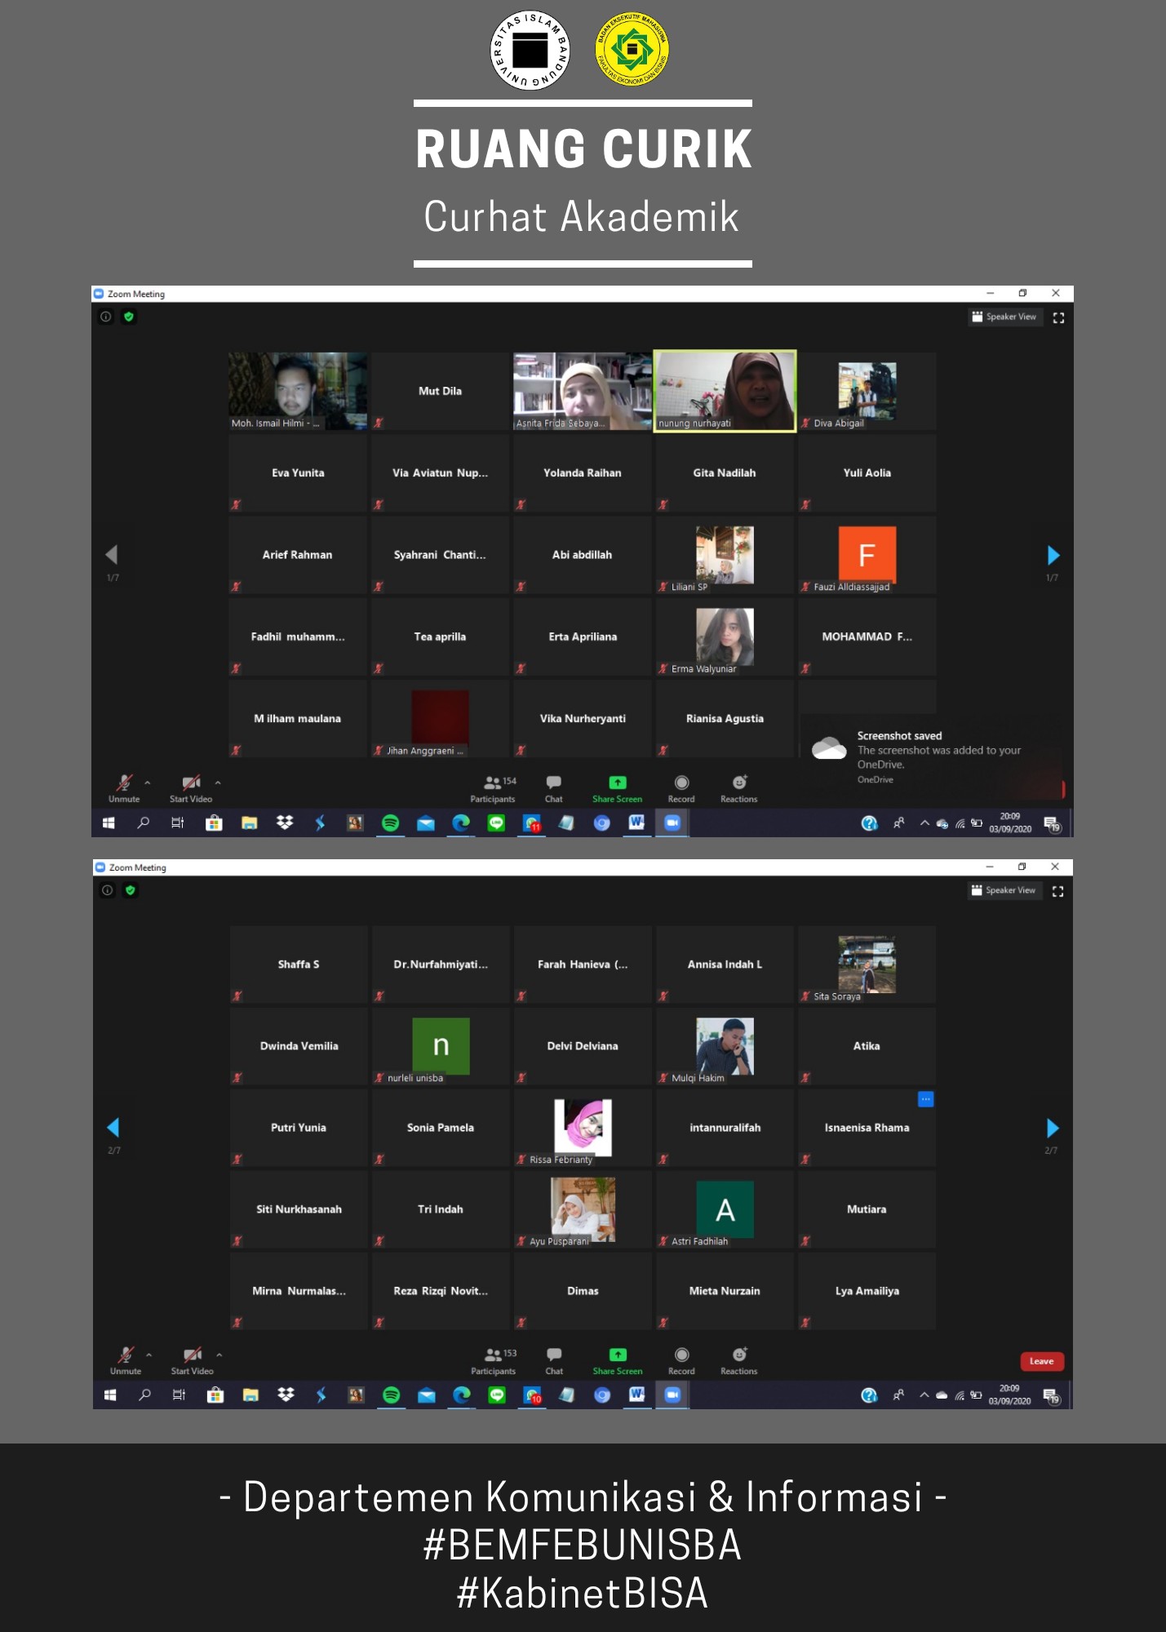The width and height of the screenshot is (1166, 1632).
Task: Open Participants list showing 154 in top window
Action: pos(493,788)
